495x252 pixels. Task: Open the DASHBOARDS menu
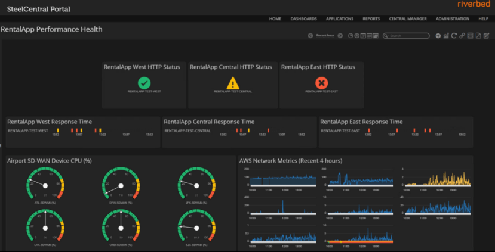pyautogui.click(x=304, y=19)
